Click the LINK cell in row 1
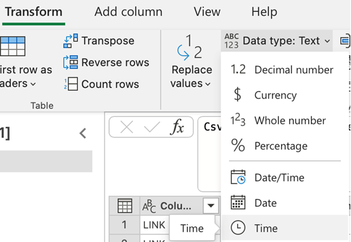351x242 pixels. tap(154, 225)
